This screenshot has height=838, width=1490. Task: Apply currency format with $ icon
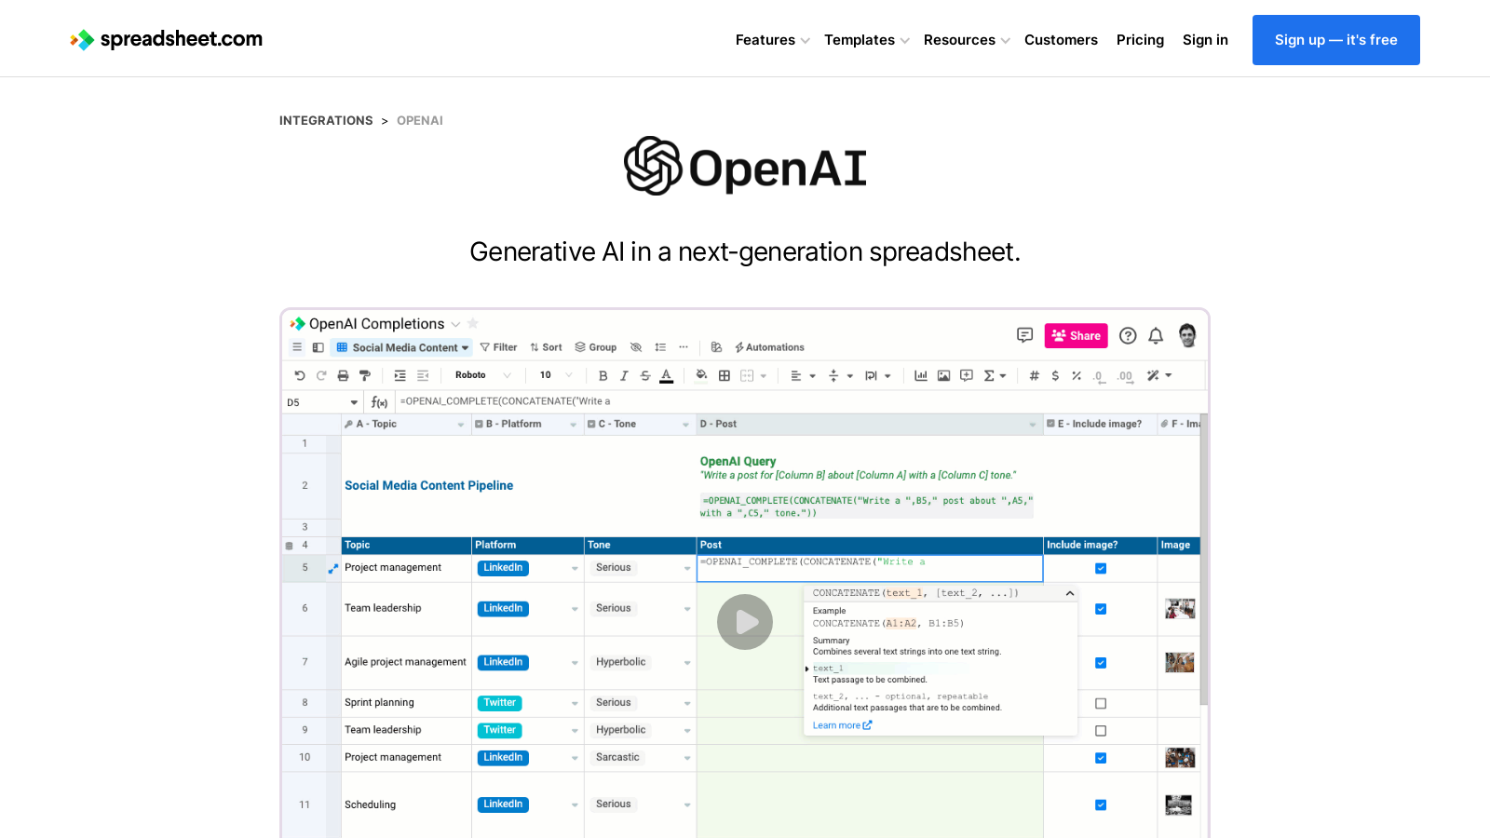(1055, 376)
